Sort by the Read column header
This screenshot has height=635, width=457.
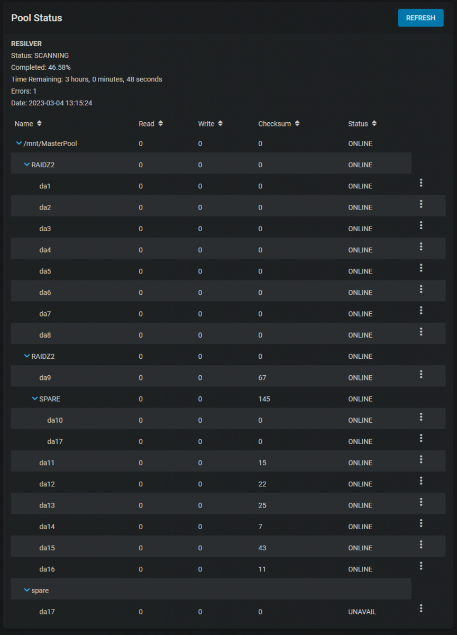point(151,124)
